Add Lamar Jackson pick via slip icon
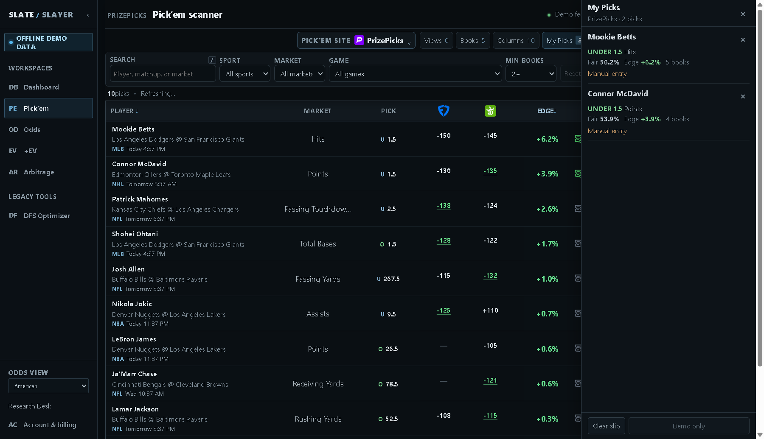 578,418
